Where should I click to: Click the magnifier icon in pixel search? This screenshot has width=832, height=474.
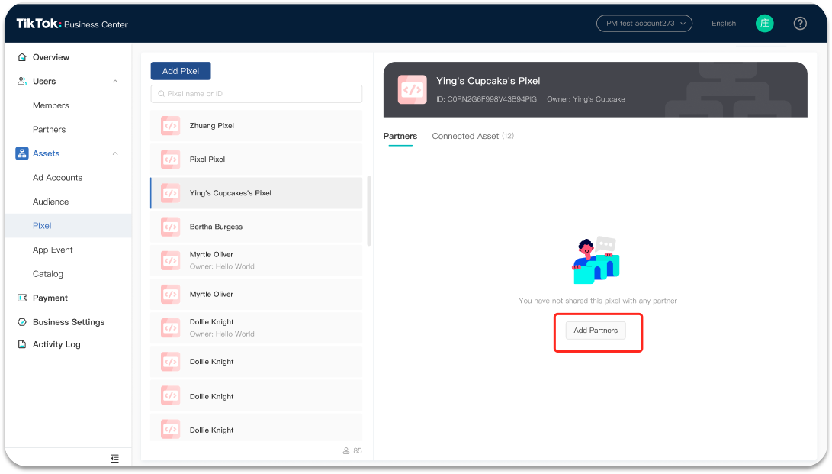(x=162, y=94)
